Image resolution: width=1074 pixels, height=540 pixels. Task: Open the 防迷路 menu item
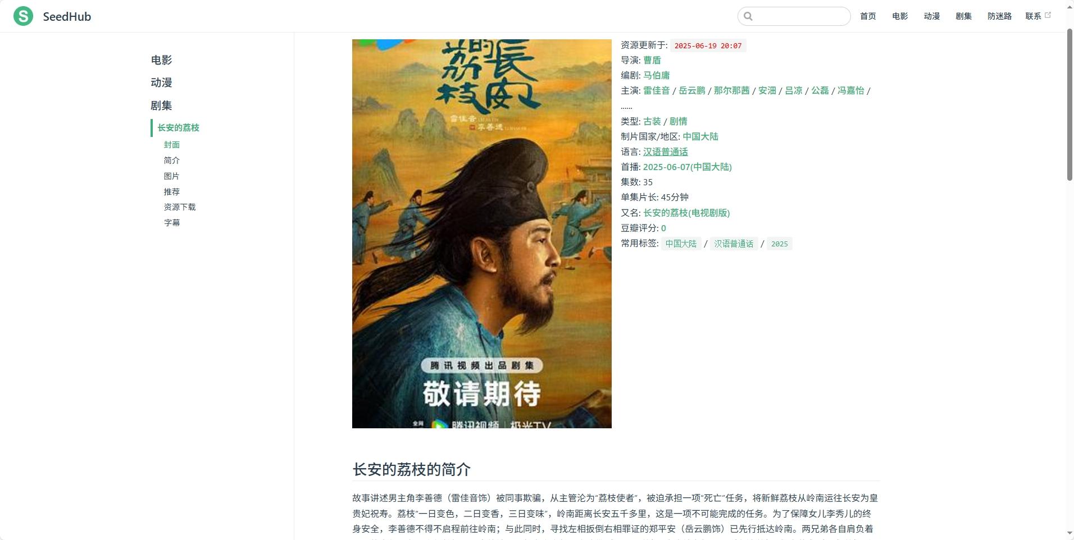[x=999, y=16]
